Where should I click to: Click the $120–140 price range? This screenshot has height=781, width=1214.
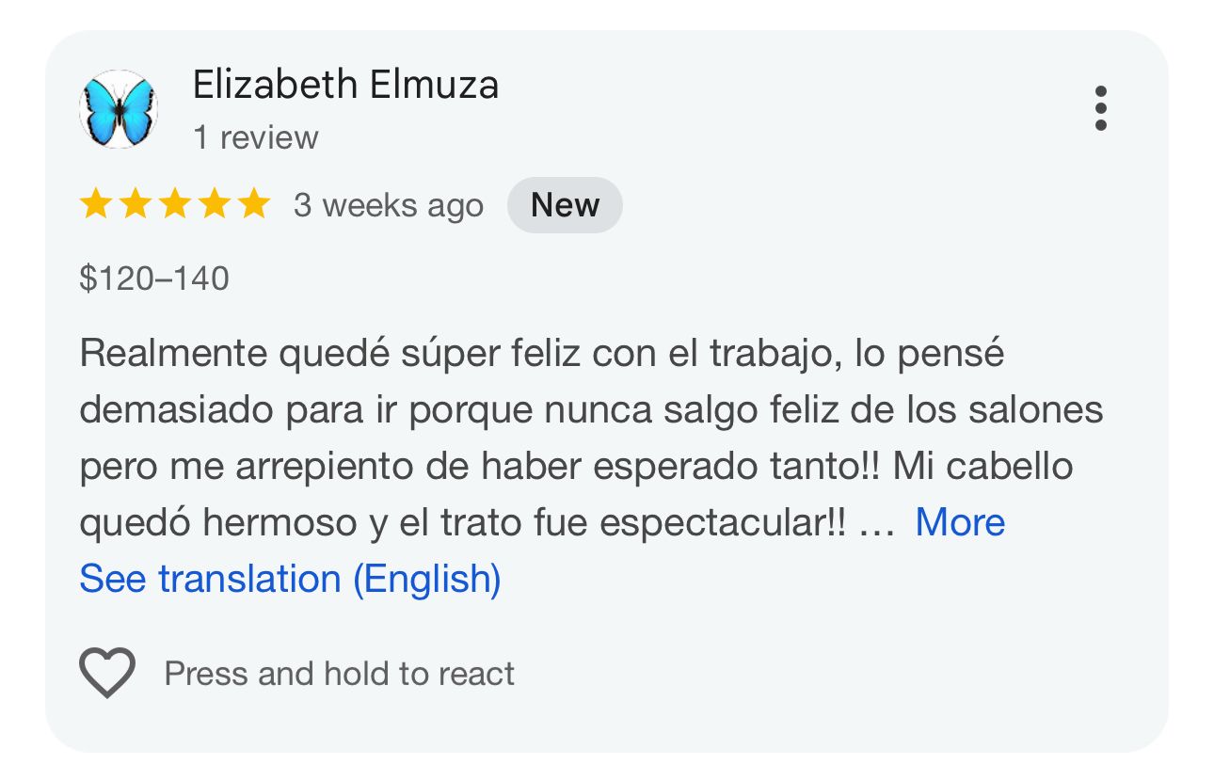point(154,279)
